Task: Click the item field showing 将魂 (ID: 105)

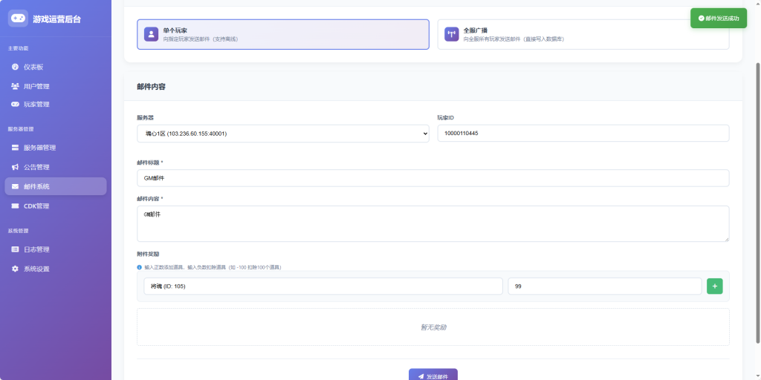Action: pos(323,286)
